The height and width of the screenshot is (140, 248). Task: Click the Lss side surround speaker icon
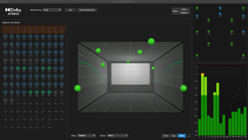(x=197, y=31)
